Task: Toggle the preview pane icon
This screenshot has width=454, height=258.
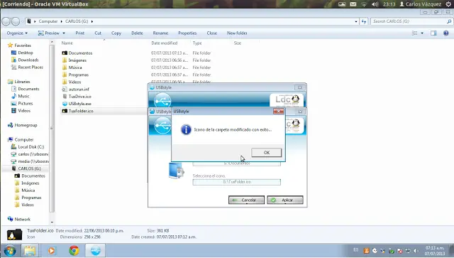Action: (x=433, y=33)
